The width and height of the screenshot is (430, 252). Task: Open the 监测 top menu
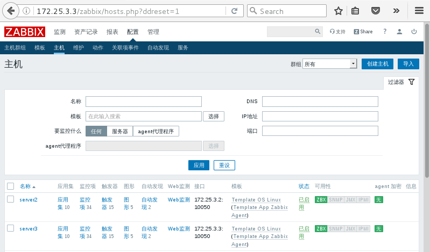tap(60, 32)
